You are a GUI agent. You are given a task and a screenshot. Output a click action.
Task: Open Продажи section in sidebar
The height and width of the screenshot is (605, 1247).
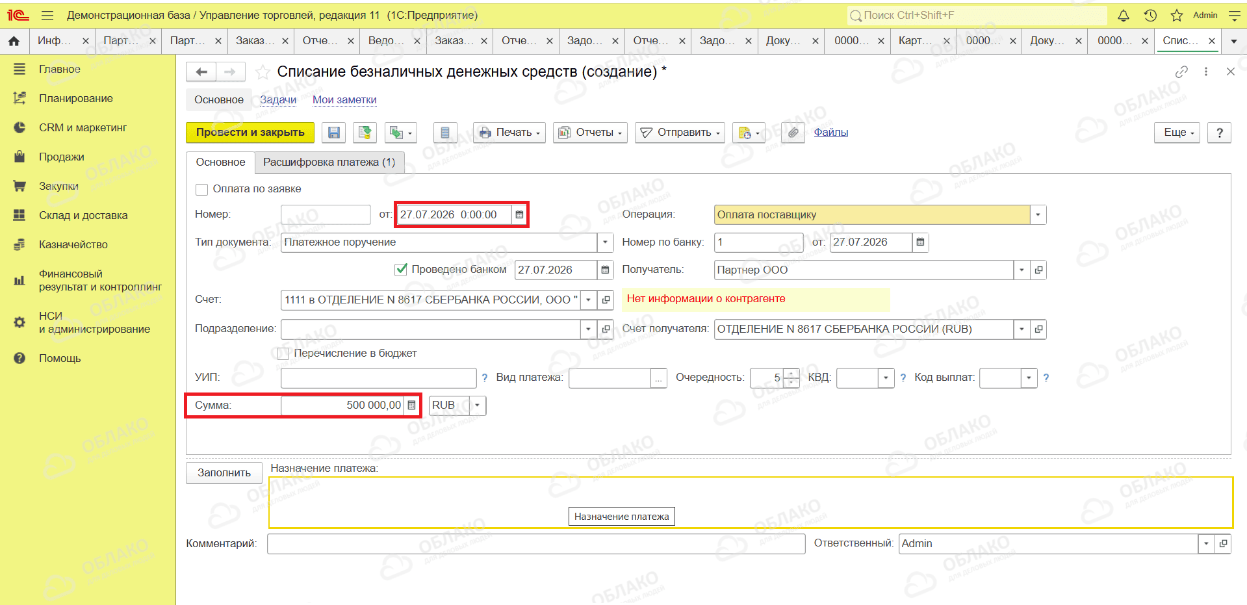pos(62,157)
